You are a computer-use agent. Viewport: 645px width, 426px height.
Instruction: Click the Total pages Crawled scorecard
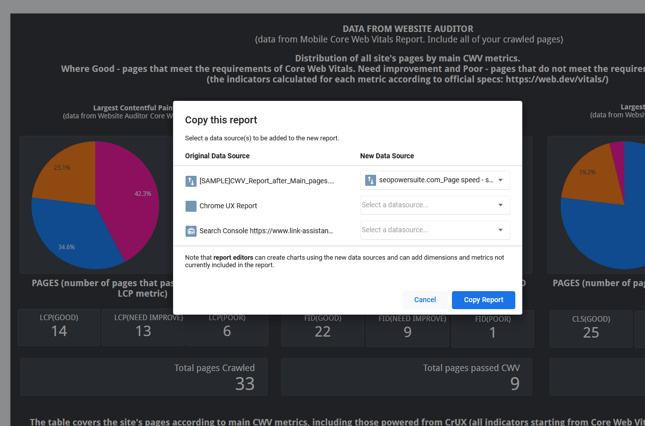(x=144, y=377)
